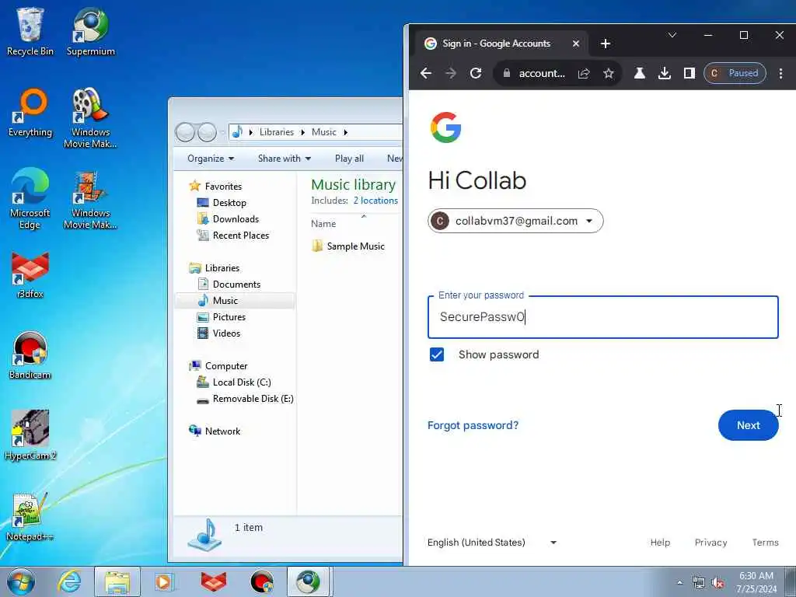Screen dimensions: 796x597
Task: Open the browser downloads icon
Action: (664, 73)
